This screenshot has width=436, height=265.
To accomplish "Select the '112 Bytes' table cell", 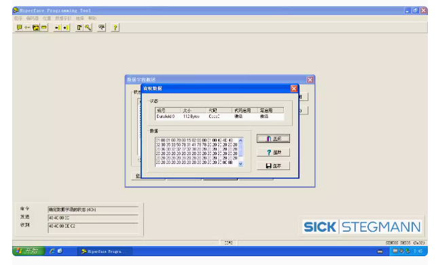I will click(192, 117).
